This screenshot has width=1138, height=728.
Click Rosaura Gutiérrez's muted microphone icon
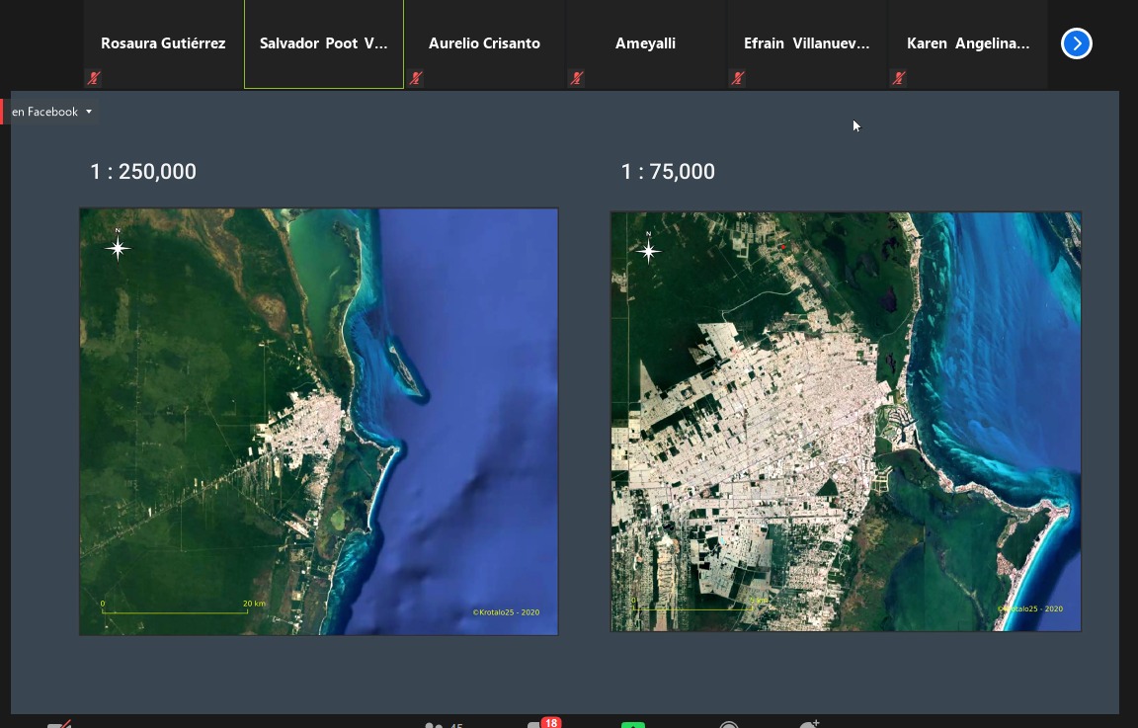[94, 78]
